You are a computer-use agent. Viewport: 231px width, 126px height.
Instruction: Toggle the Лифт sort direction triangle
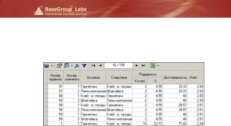[201, 78]
